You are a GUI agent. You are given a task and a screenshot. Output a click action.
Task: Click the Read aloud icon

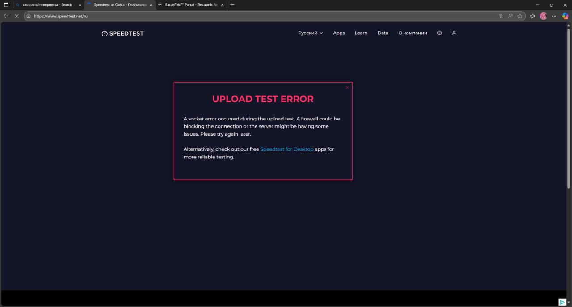pos(510,16)
